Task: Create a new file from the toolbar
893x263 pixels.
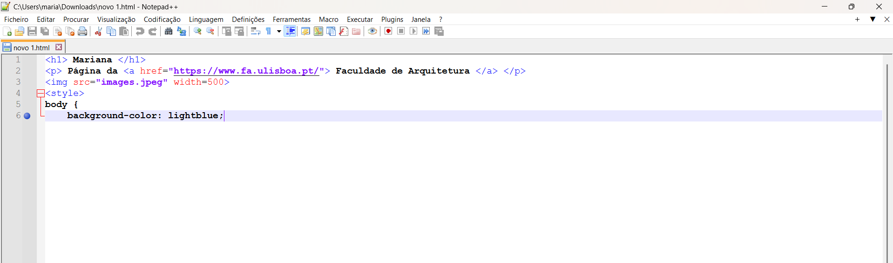Action: point(7,31)
